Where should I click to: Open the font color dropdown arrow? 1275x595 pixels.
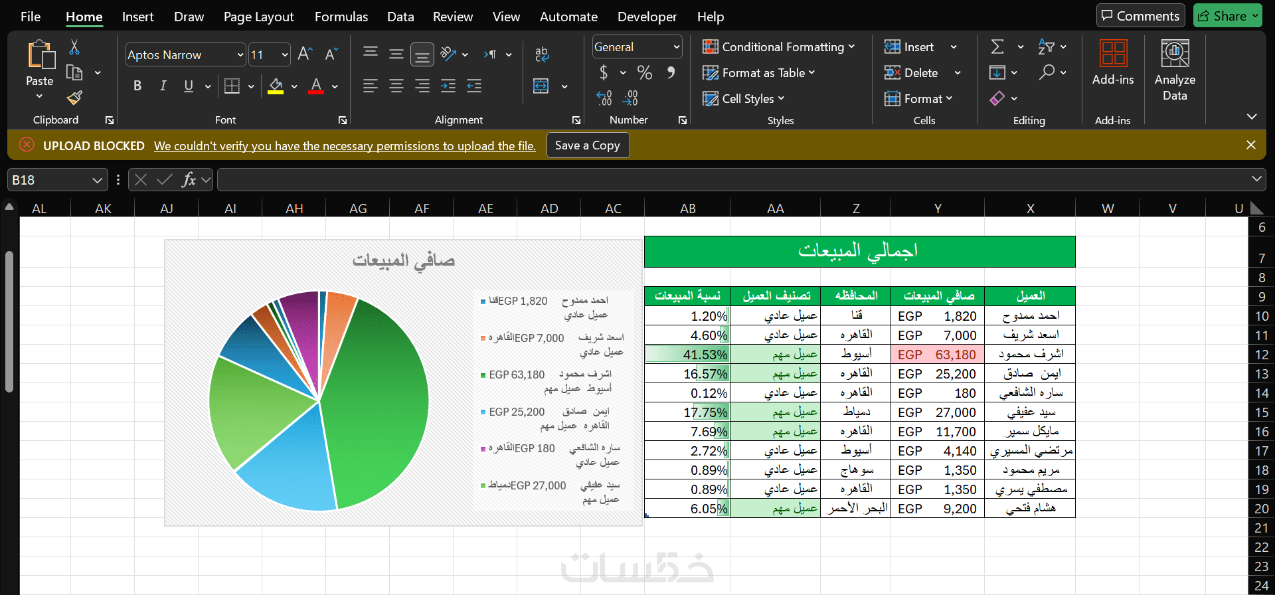(x=335, y=86)
